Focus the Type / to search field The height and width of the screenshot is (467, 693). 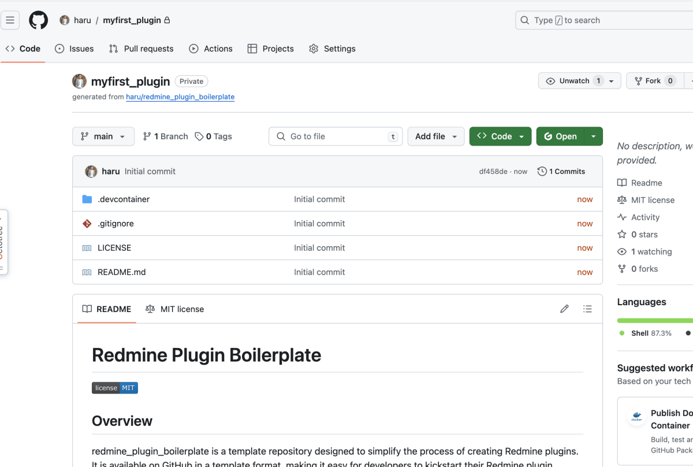604,20
